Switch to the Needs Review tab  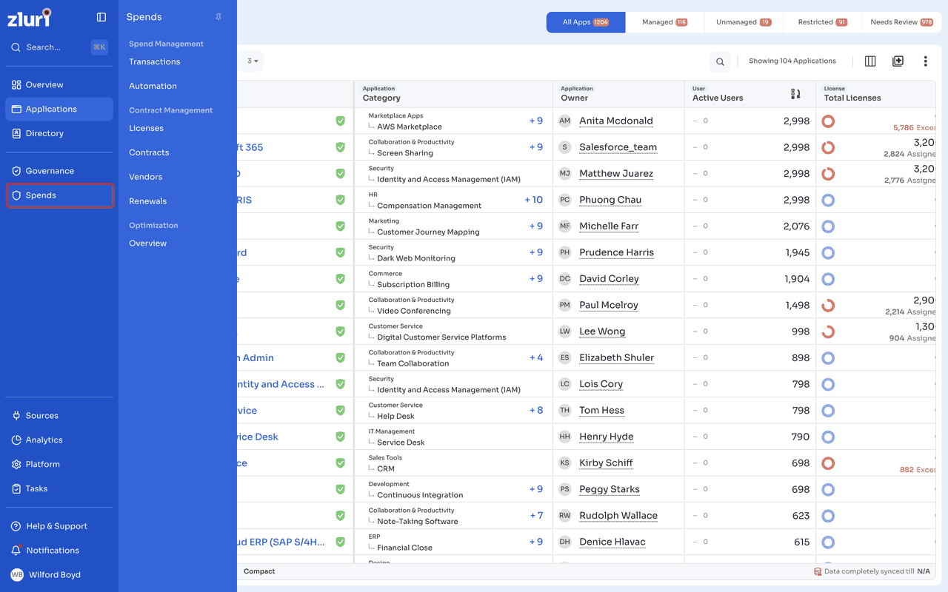tap(901, 22)
